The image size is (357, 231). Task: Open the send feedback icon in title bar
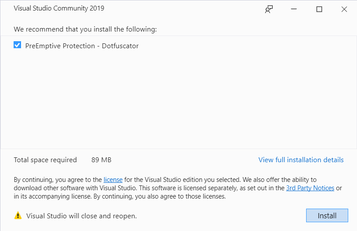[269, 9]
